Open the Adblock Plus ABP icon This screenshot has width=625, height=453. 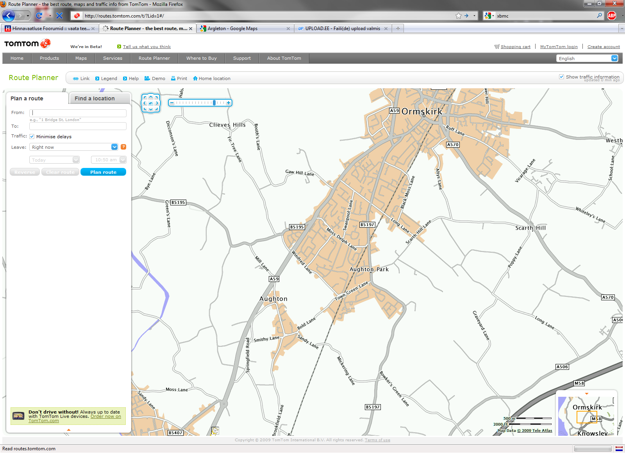[x=612, y=16]
